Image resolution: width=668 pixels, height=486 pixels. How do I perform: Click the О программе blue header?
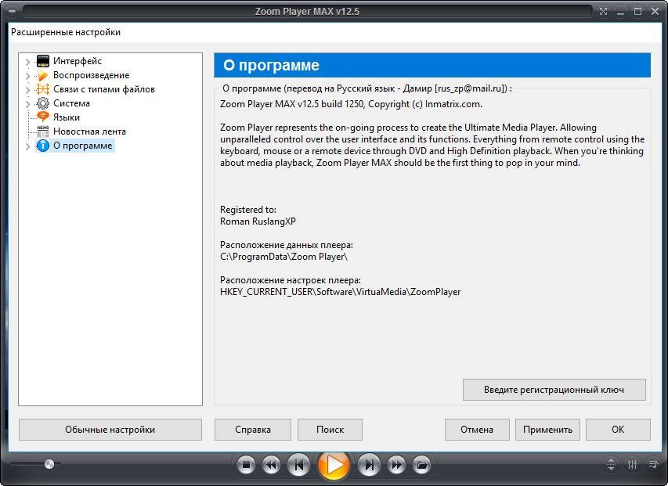pyautogui.click(x=432, y=65)
